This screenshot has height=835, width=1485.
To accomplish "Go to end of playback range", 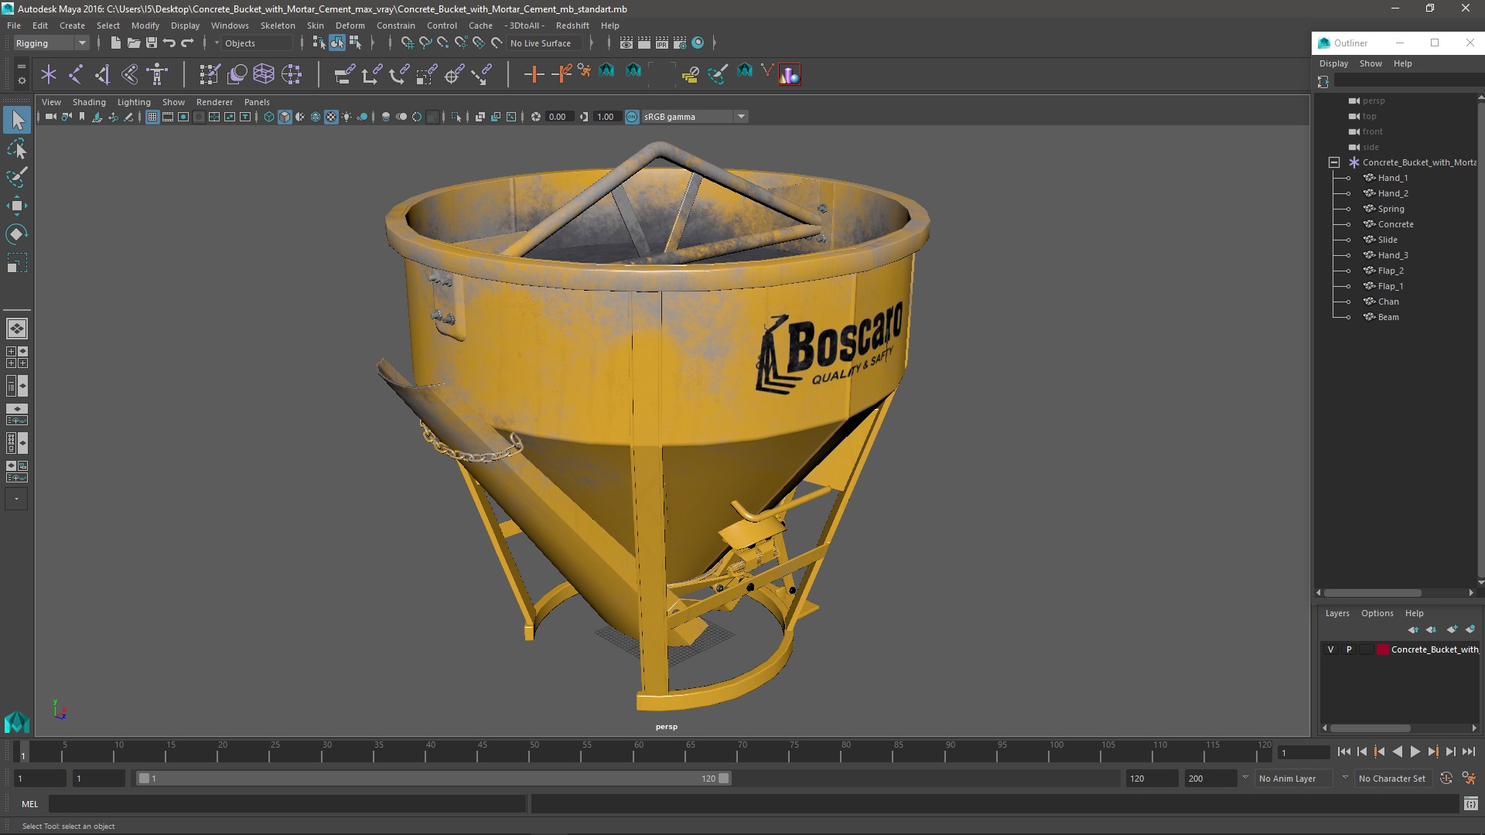I will (1468, 751).
